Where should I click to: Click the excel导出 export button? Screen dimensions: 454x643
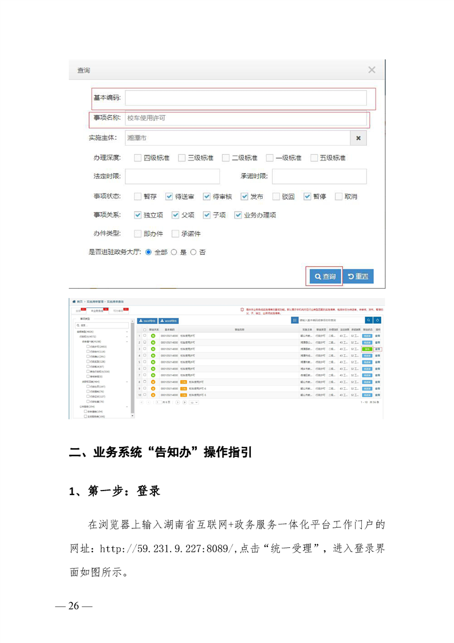[147, 321]
